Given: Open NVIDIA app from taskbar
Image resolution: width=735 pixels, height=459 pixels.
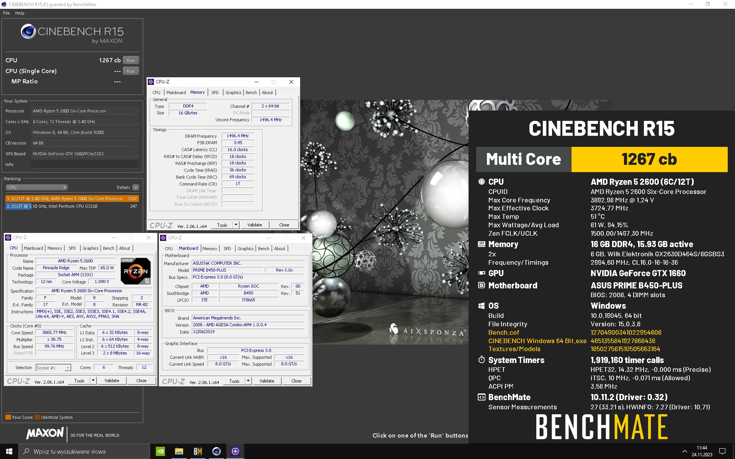Looking at the screenshot, I should [160, 451].
